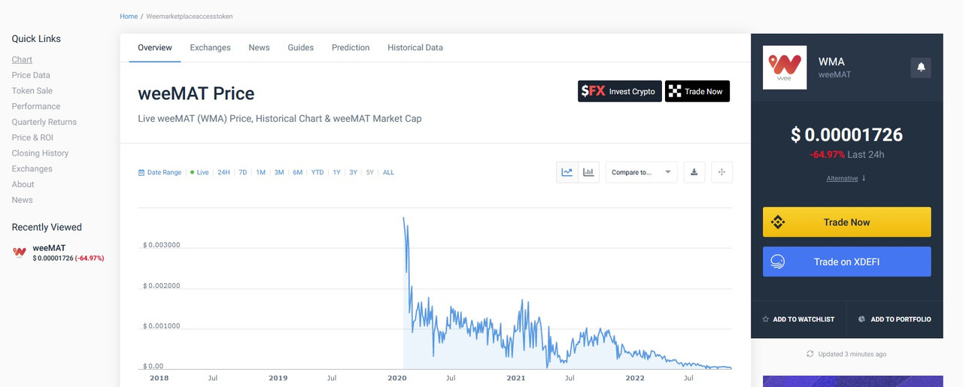Select the 3Y chart range
Image resolution: width=963 pixels, height=387 pixels.
354,173
